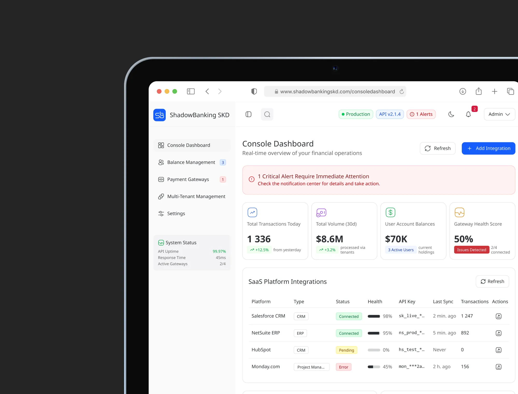The height and width of the screenshot is (394, 518).
Task: Click the 3 Active Users badge
Action: point(401,250)
